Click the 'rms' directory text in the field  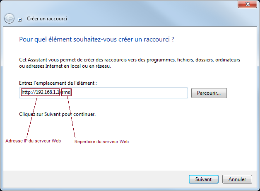pos(66,93)
